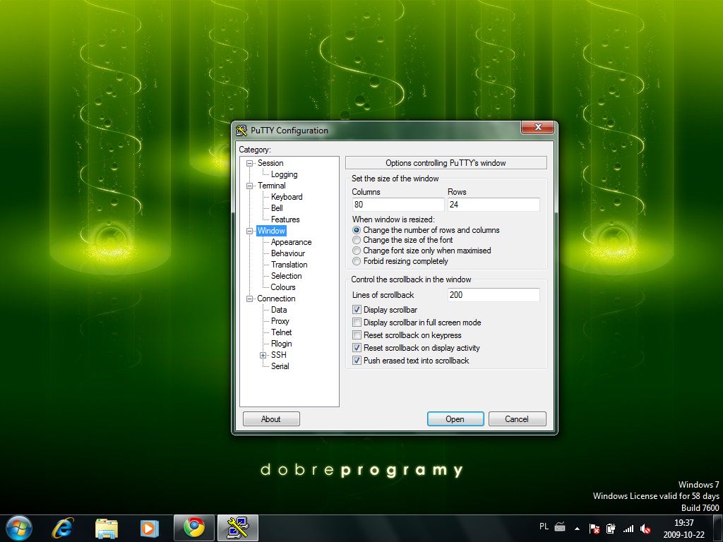Viewport: 723px width, 542px height.
Task: Open the network signal tray icon
Action: tap(628, 529)
